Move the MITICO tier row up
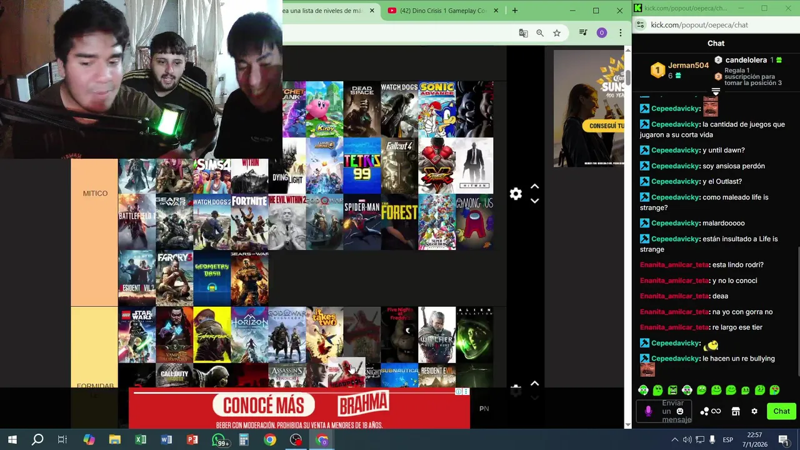 [x=534, y=187]
